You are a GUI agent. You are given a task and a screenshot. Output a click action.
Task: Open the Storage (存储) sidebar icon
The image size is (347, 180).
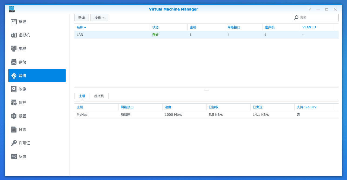(14, 62)
